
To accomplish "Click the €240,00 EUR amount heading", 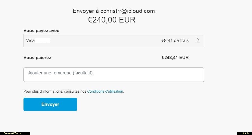I will (111, 20).
